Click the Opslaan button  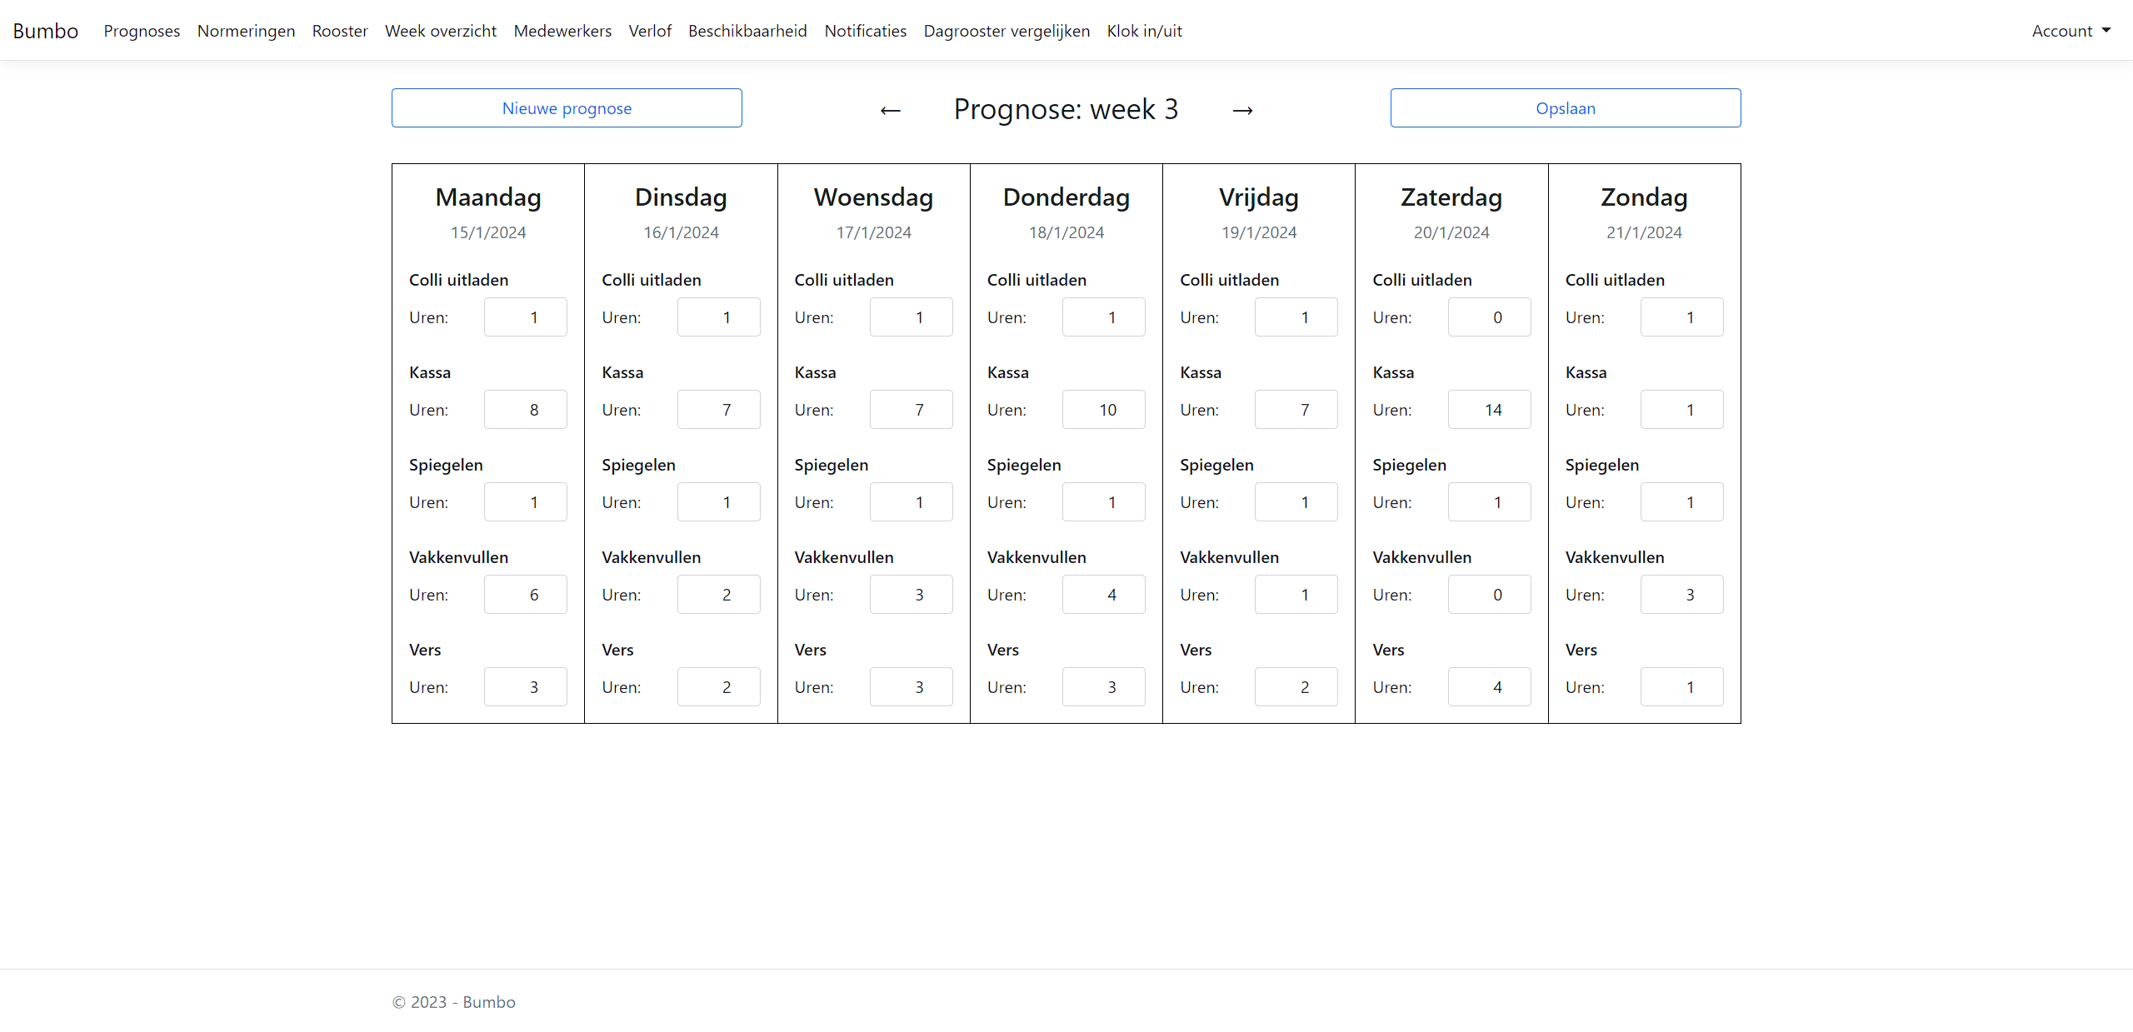(1566, 107)
